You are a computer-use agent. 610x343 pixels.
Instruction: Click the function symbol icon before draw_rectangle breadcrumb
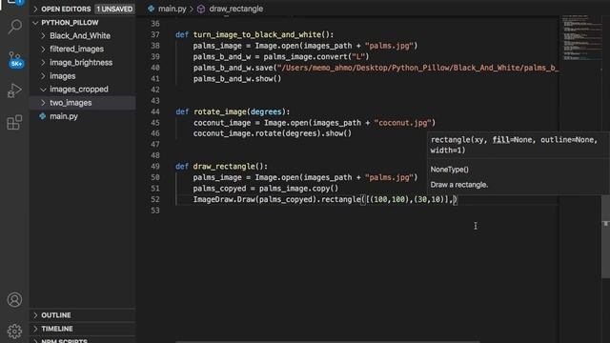click(201, 9)
